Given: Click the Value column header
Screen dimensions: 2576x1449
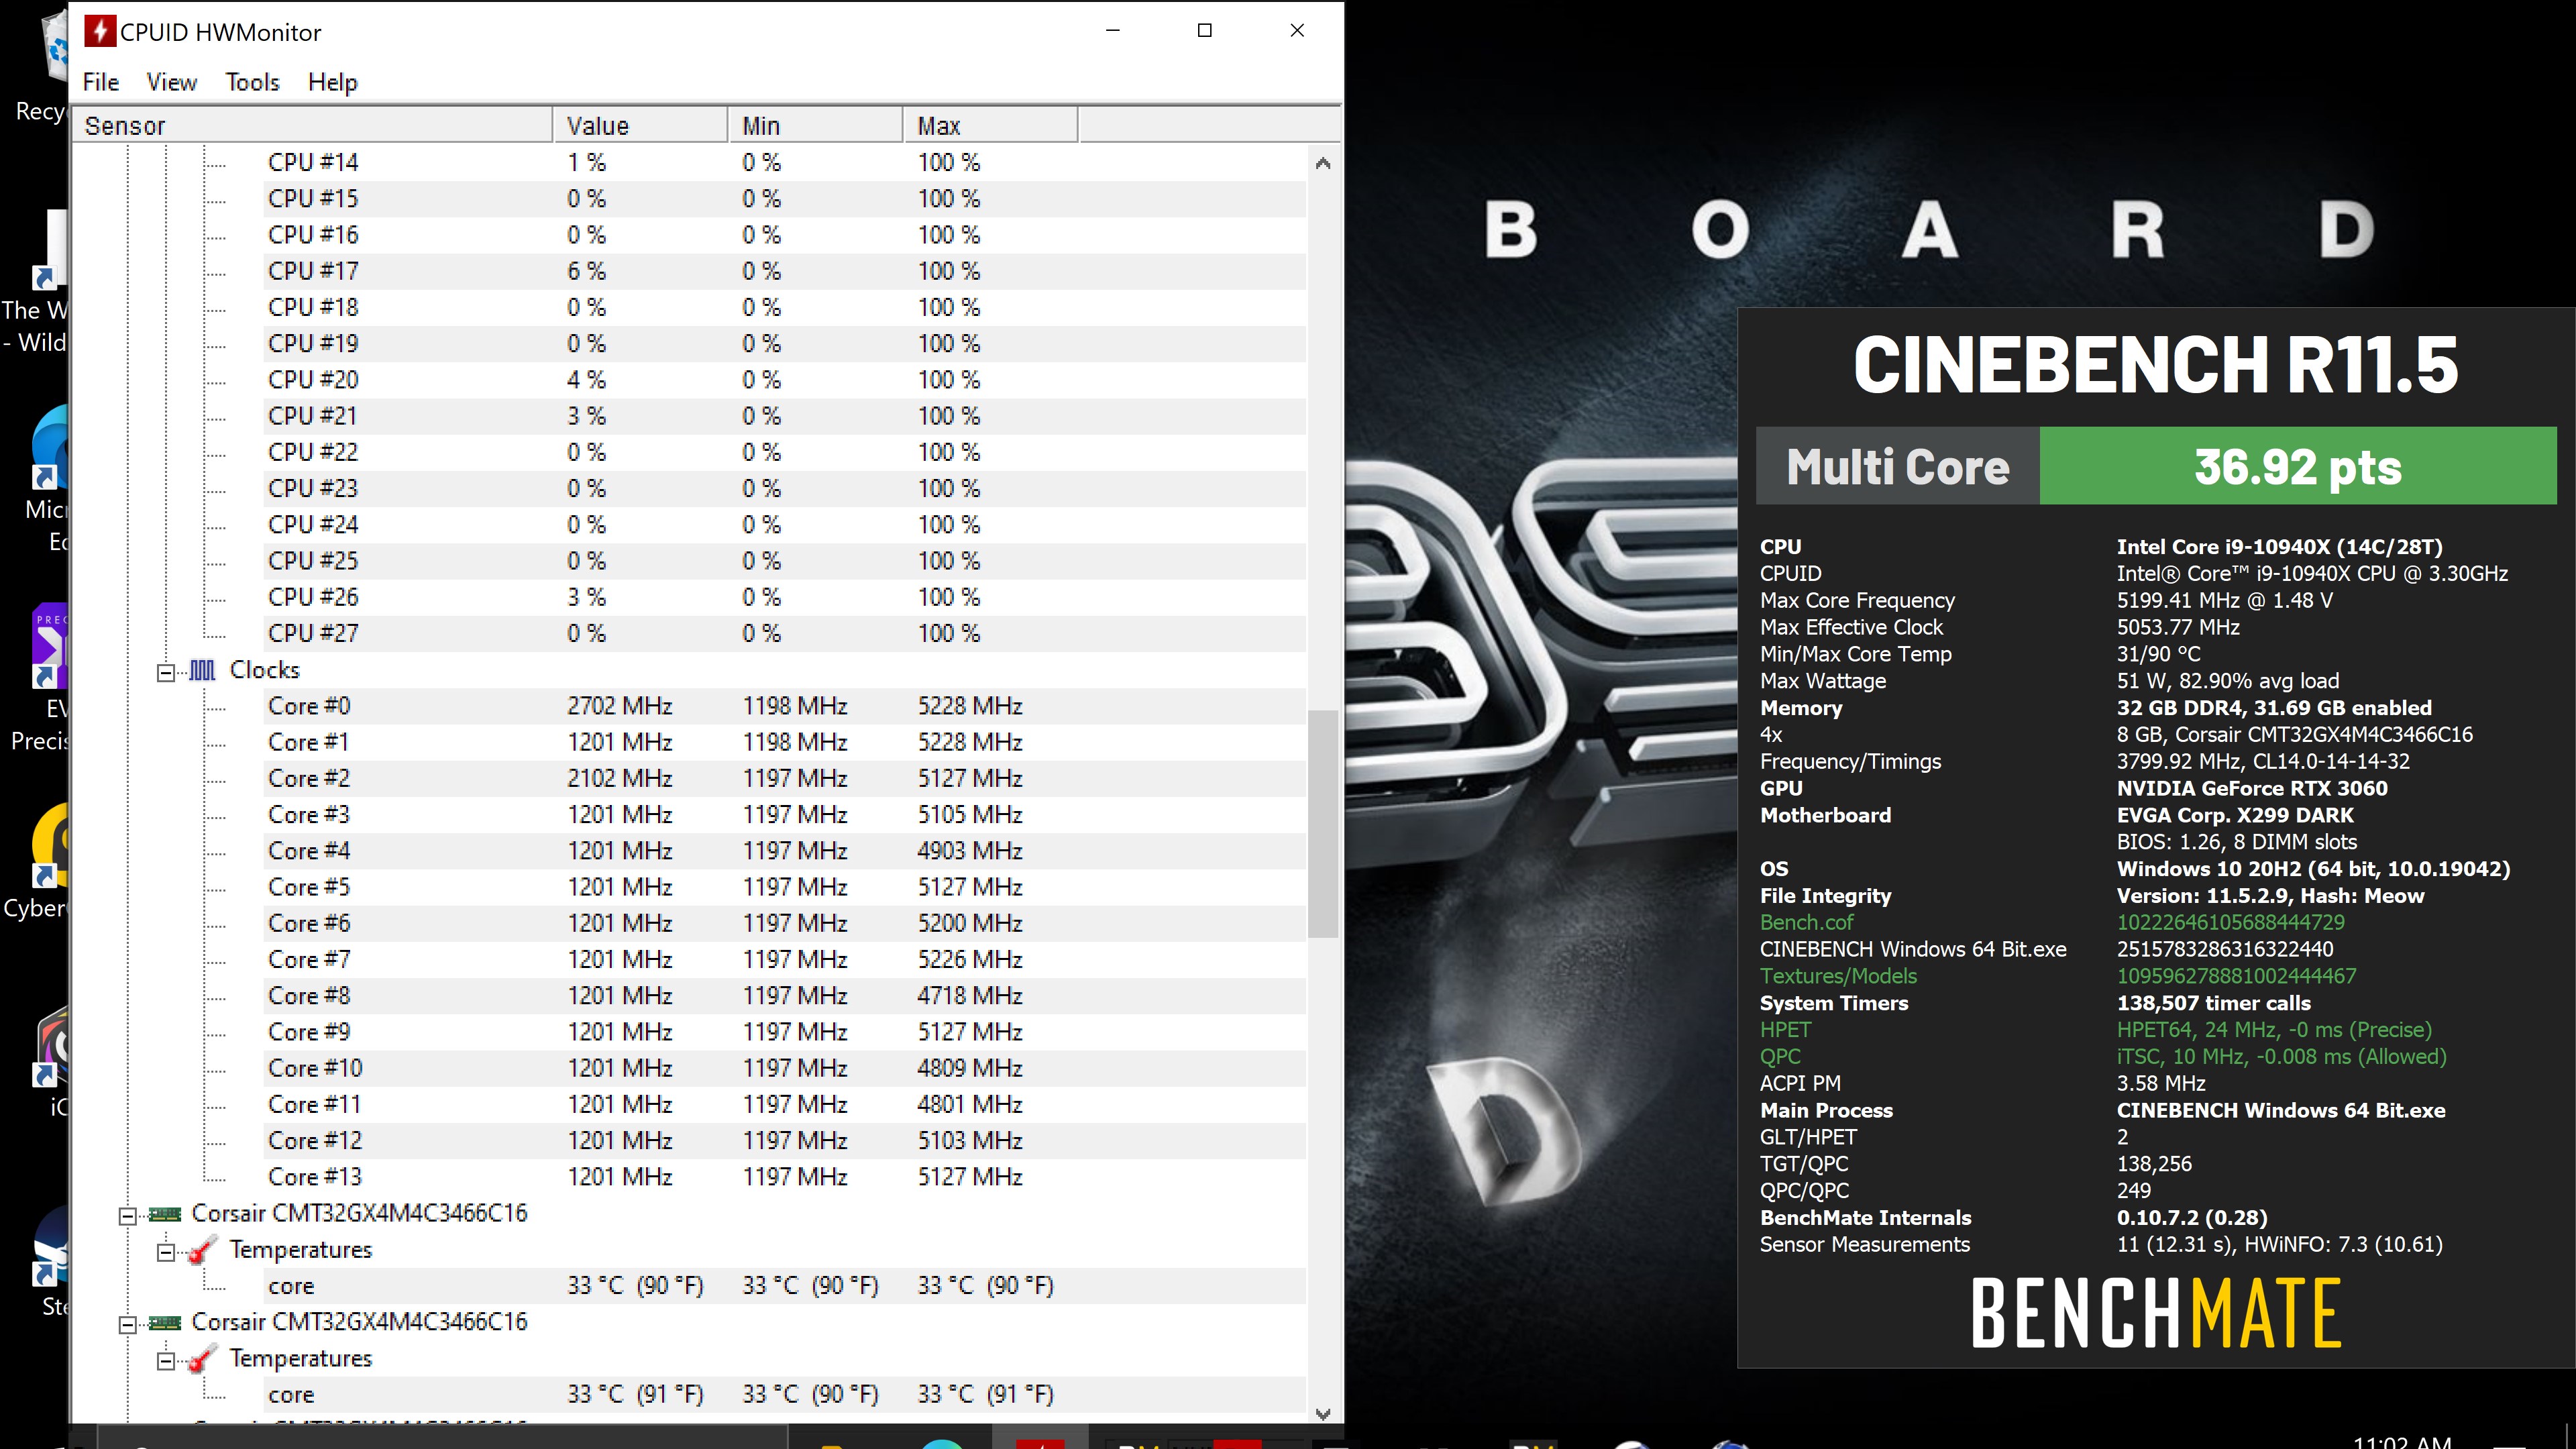Looking at the screenshot, I should click(x=640, y=126).
